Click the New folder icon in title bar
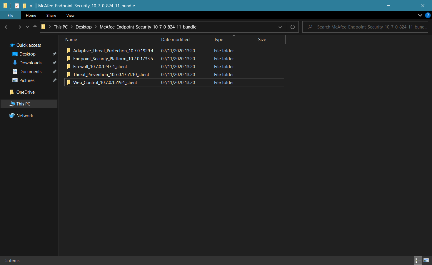This screenshot has width=432, height=265. point(24,6)
